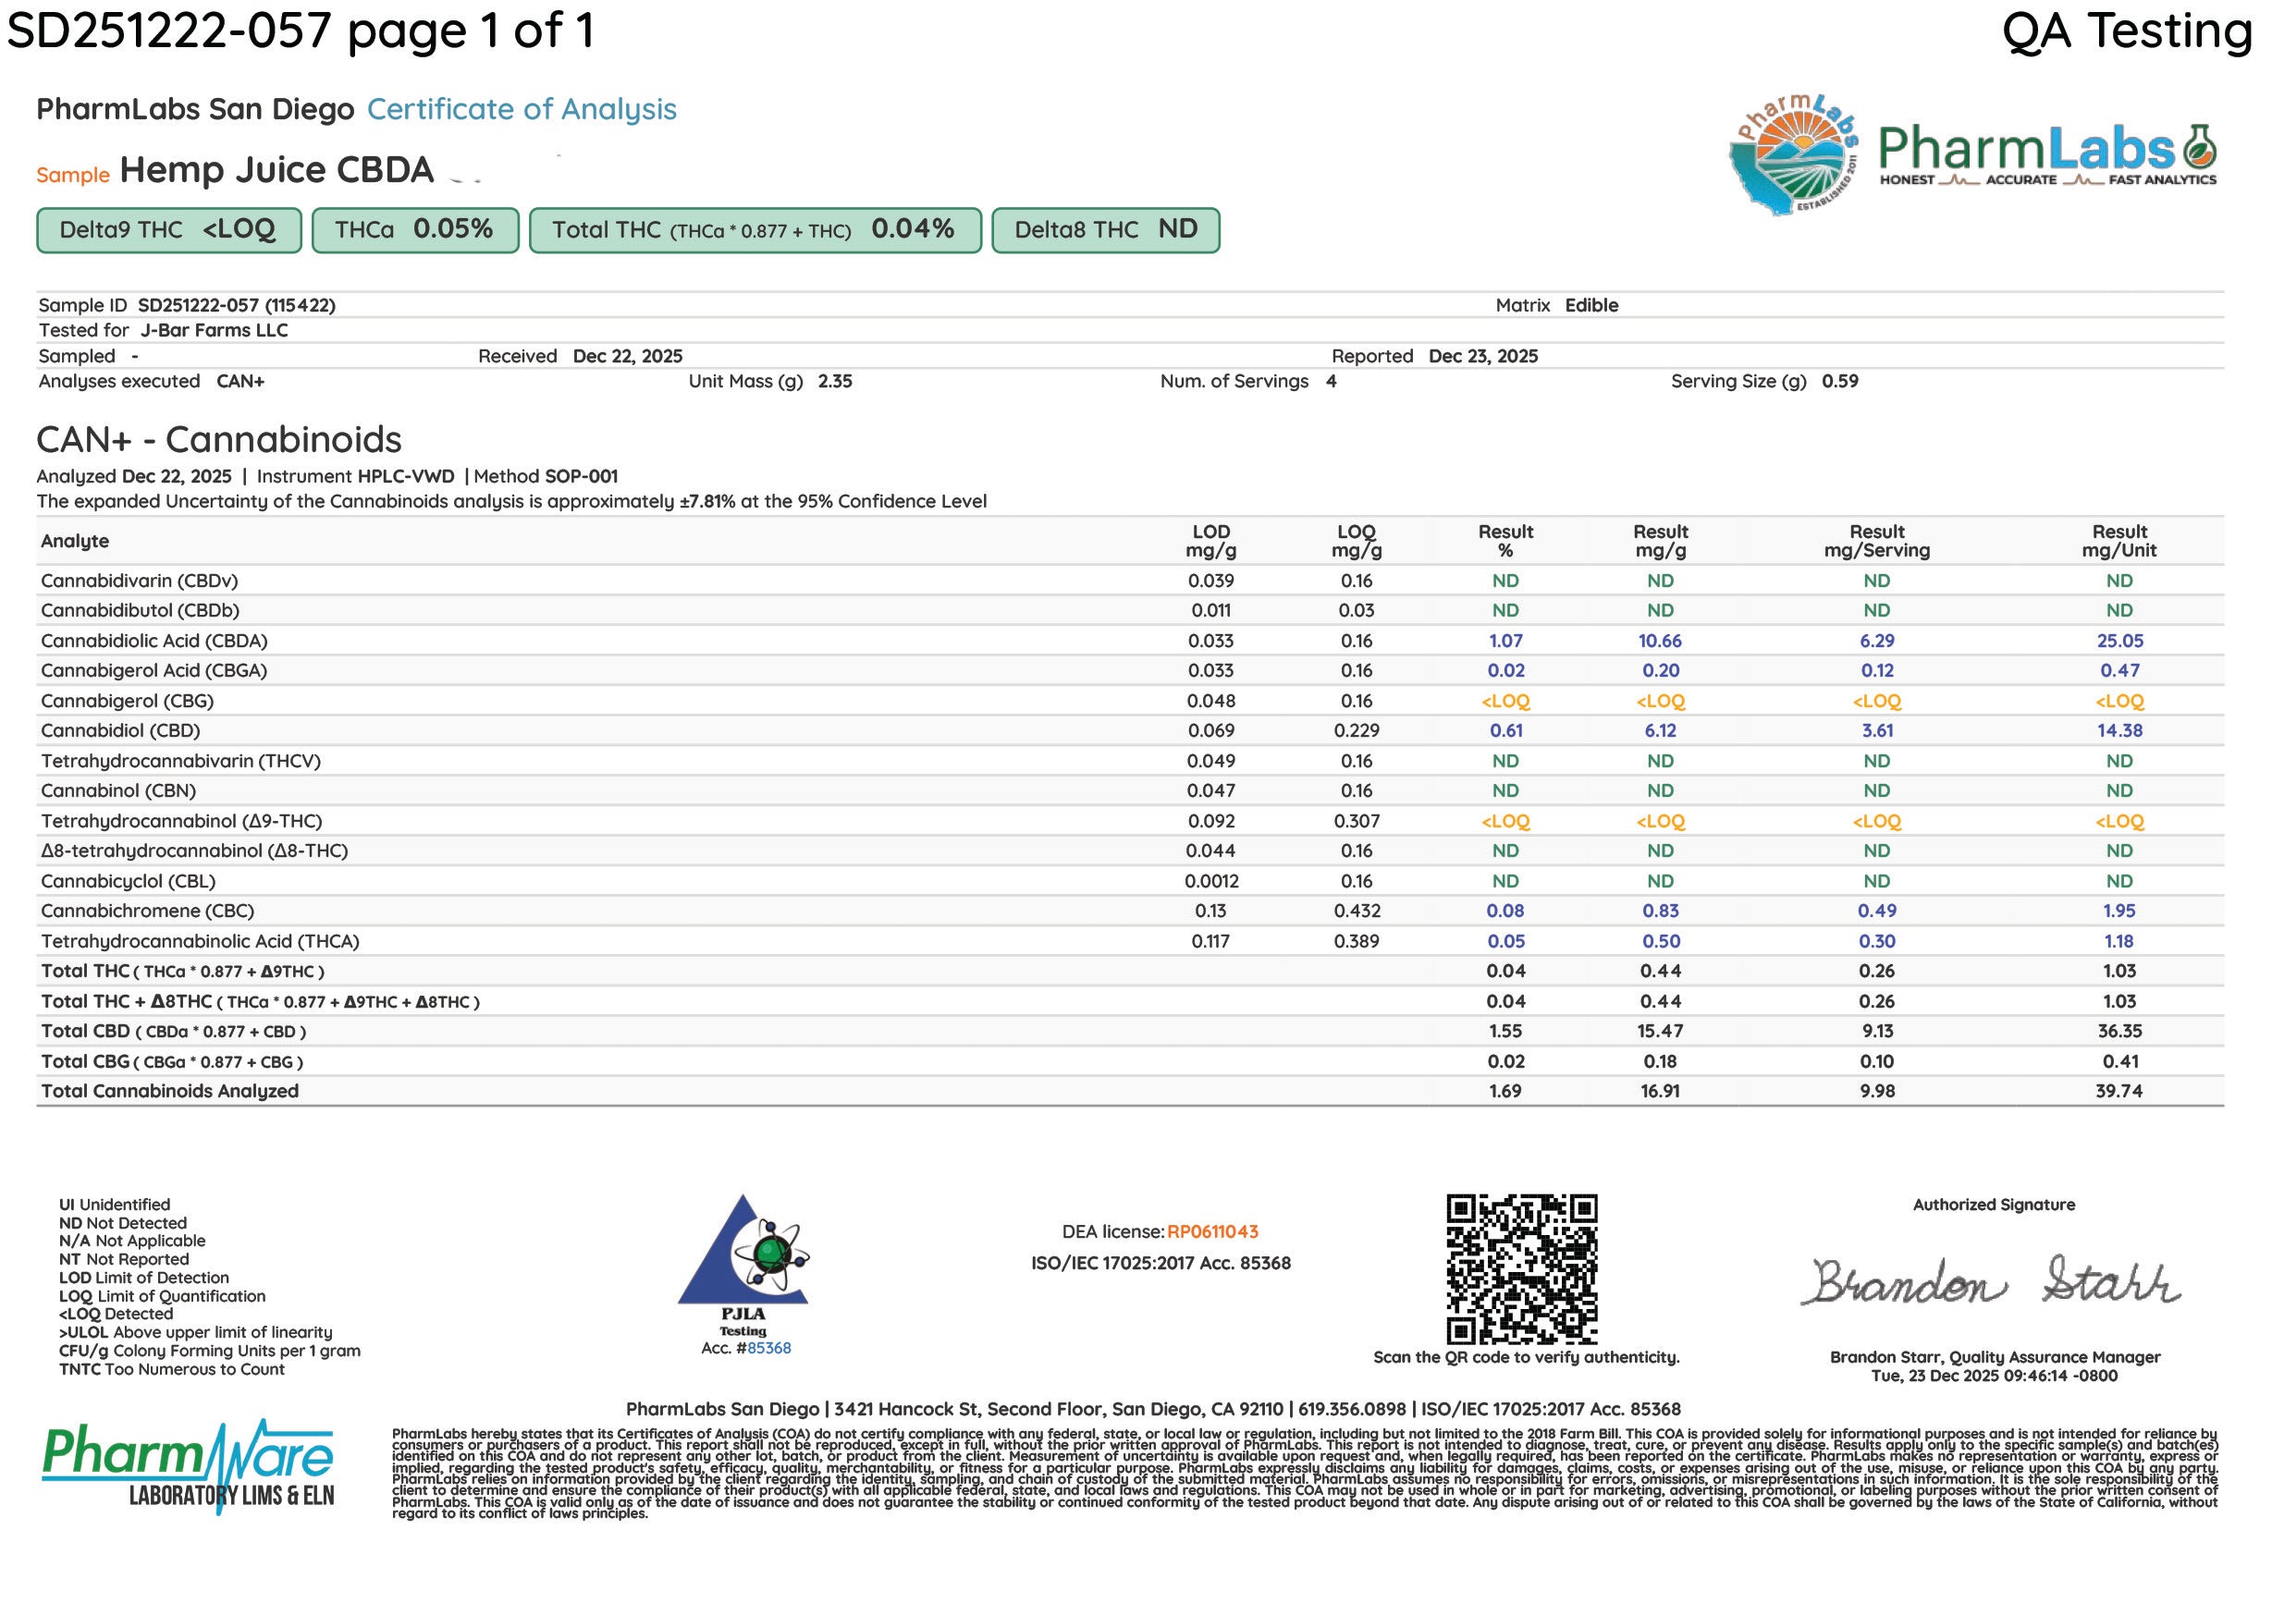
Task: Click the Received date "Dec 22, 2025"
Action: click(627, 356)
